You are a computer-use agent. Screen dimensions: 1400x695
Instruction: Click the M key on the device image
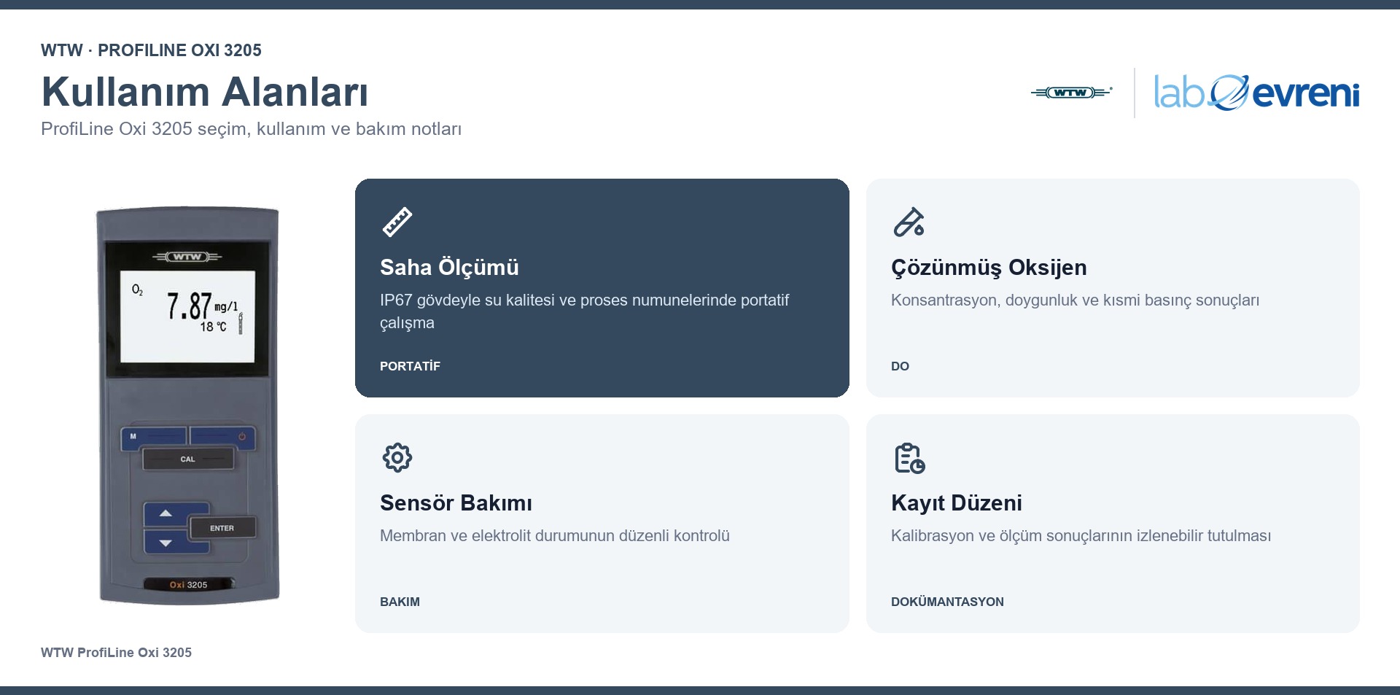pos(154,437)
